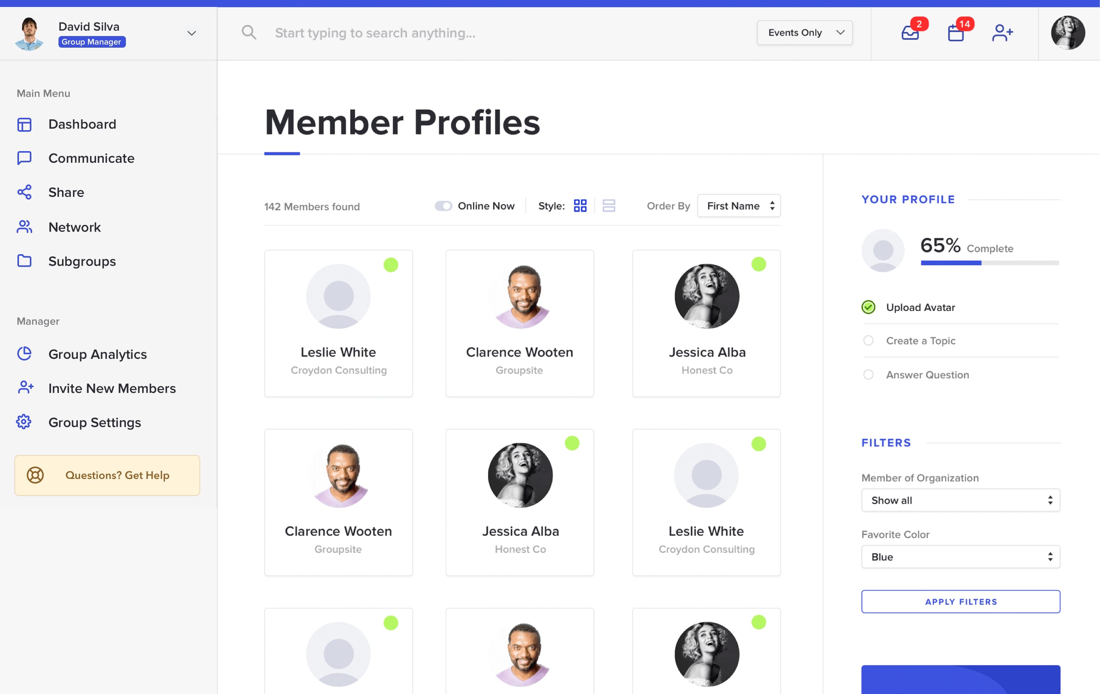
Task: Open the calendar icon with 14 badge
Action: point(956,33)
